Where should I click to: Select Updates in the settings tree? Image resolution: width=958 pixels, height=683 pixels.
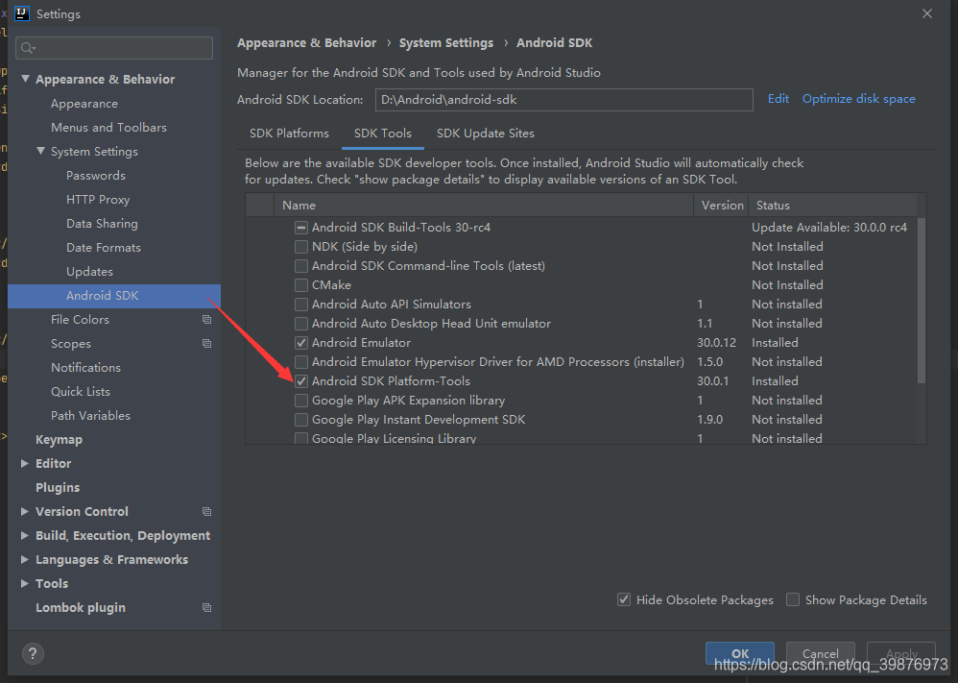click(x=89, y=272)
